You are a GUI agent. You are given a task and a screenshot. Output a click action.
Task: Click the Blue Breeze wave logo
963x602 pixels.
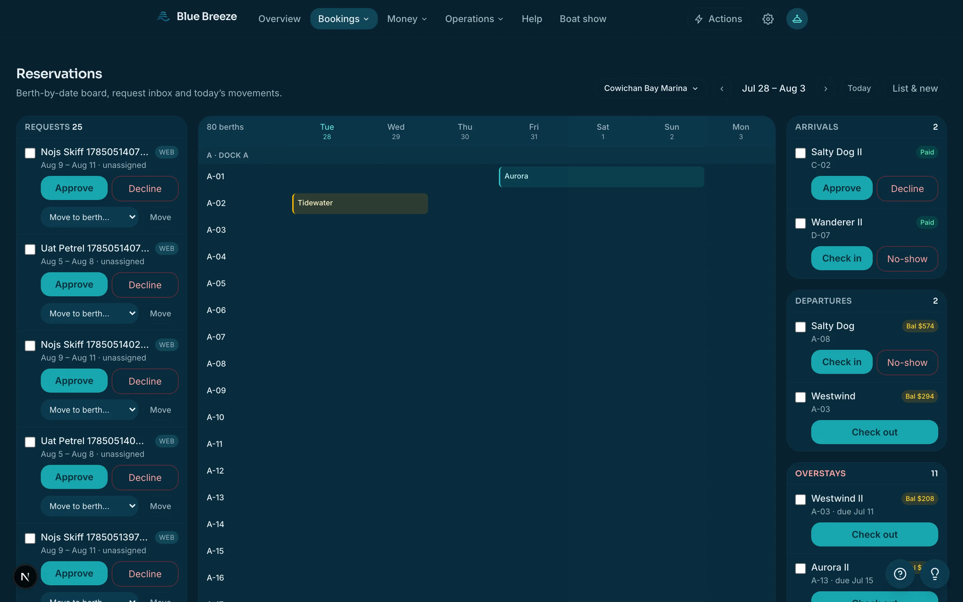coord(163,17)
